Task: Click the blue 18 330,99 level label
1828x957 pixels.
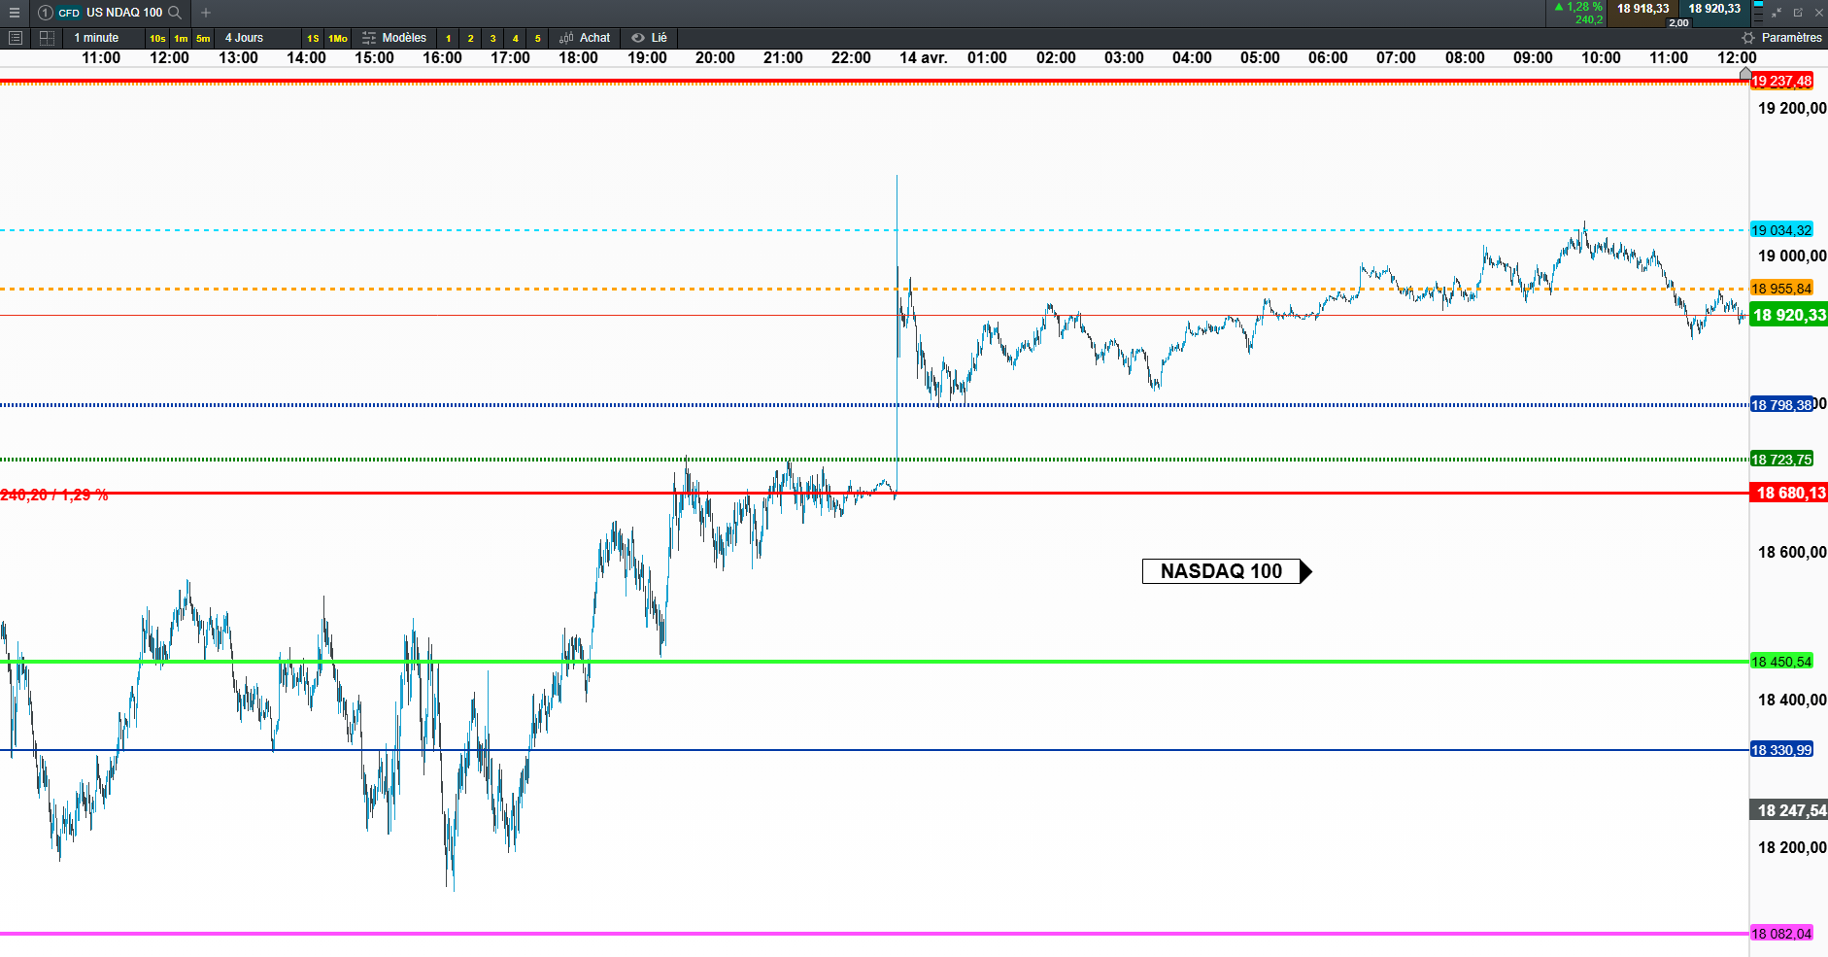Action: (1781, 750)
